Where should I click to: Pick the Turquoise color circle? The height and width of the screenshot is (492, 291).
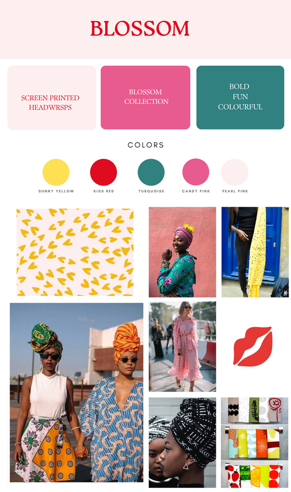[x=151, y=172]
